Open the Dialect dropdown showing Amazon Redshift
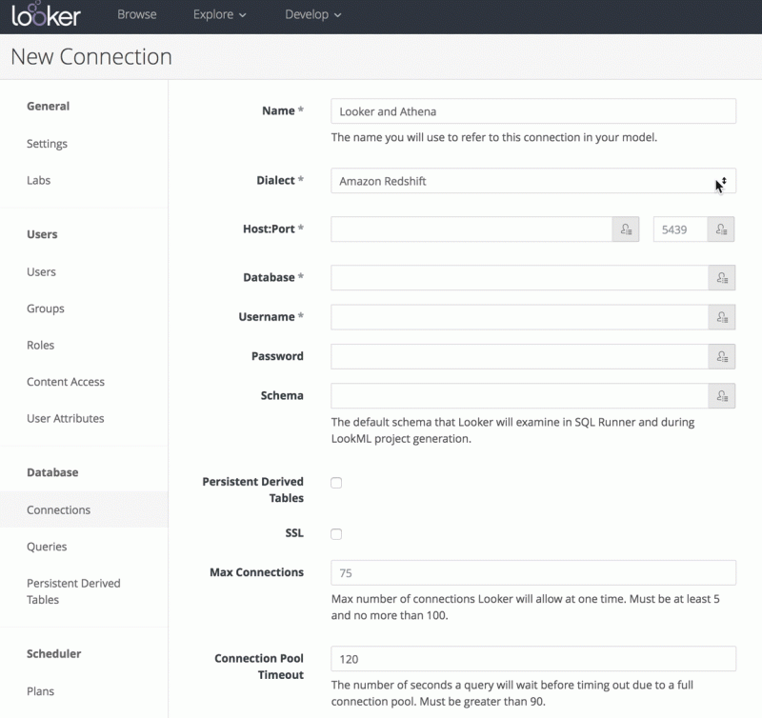This screenshot has width=762, height=718. coord(533,181)
